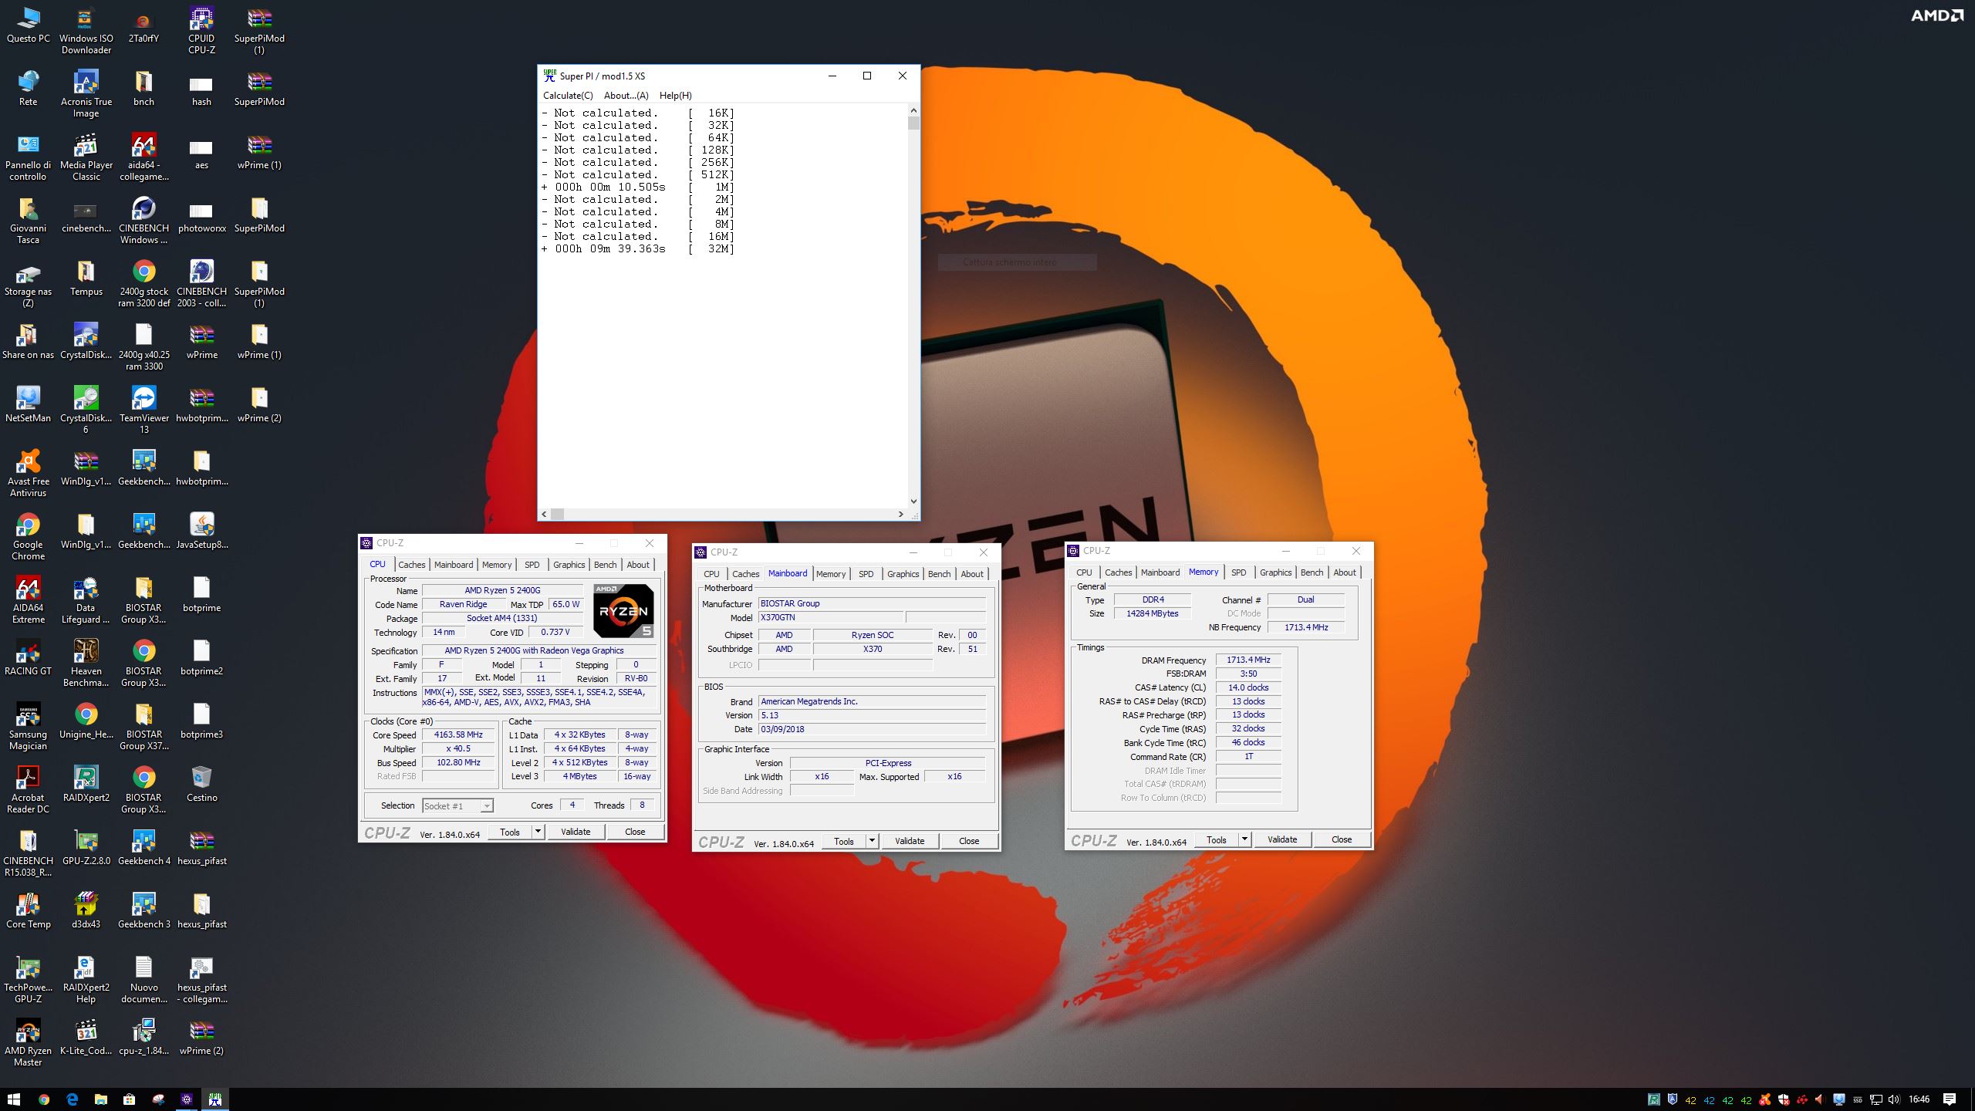Click the taskbar clock showing 16:46

[1919, 1099]
